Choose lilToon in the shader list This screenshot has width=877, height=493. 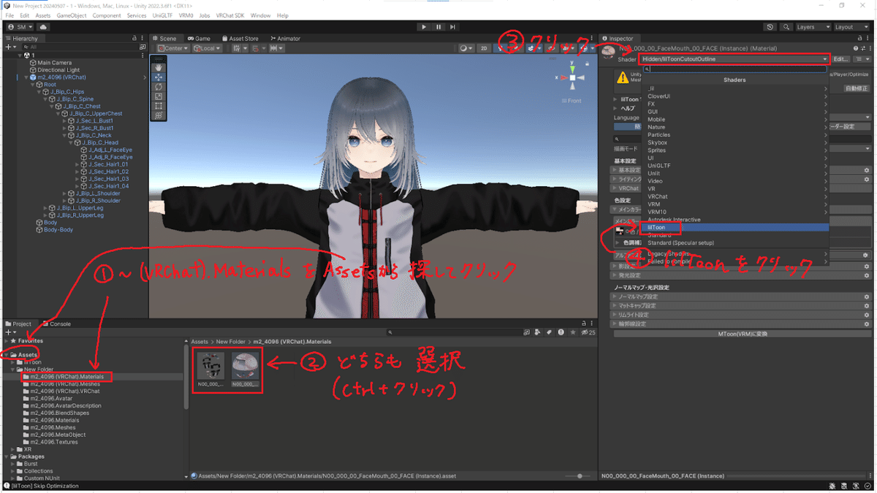[x=735, y=227]
